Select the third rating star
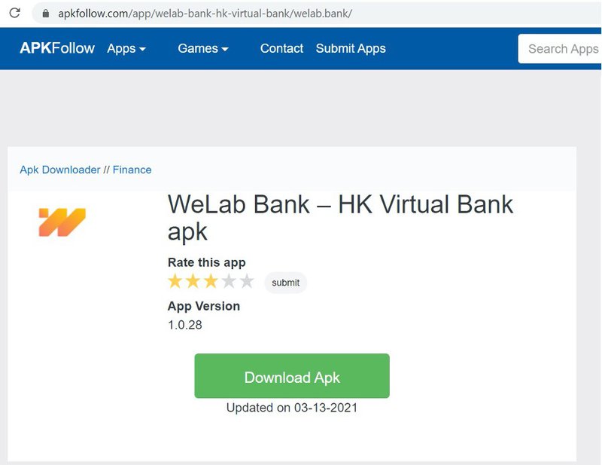 (211, 281)
